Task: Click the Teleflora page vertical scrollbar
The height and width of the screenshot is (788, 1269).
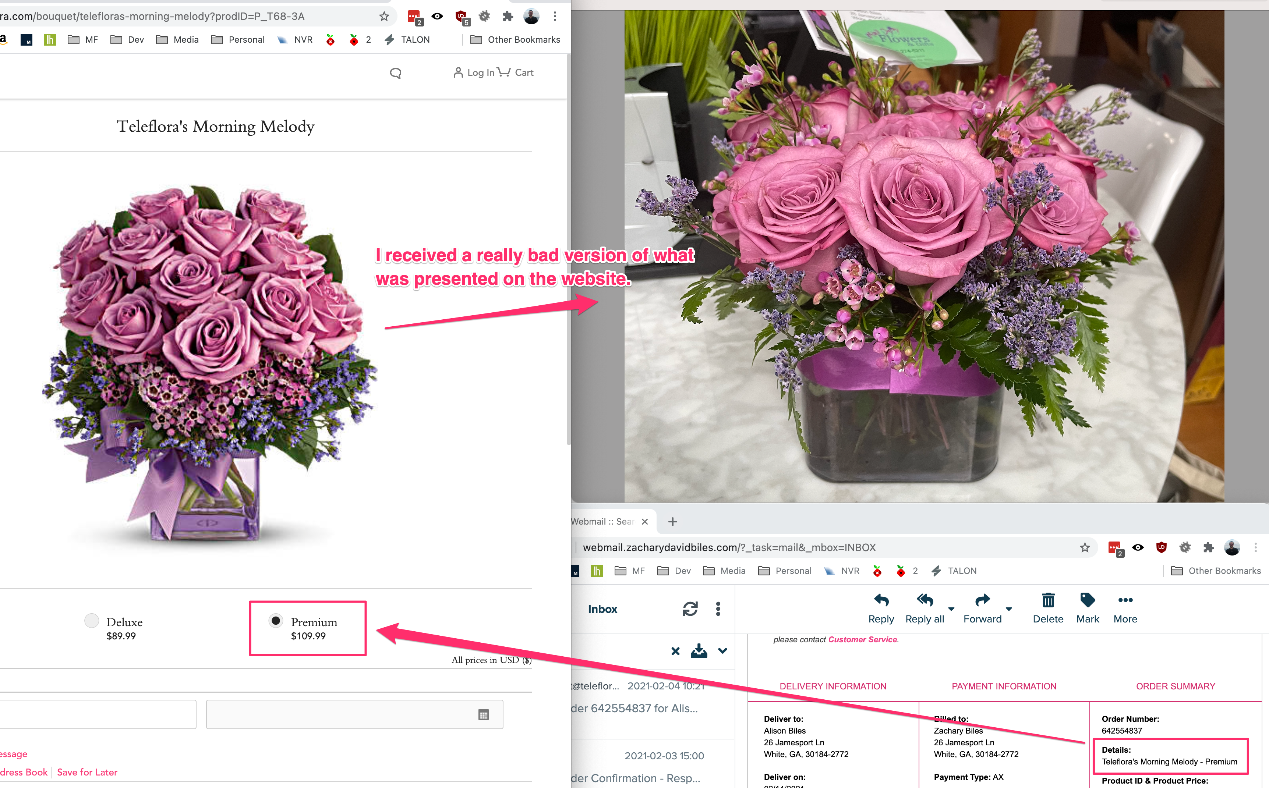Action: click(568, 250)
